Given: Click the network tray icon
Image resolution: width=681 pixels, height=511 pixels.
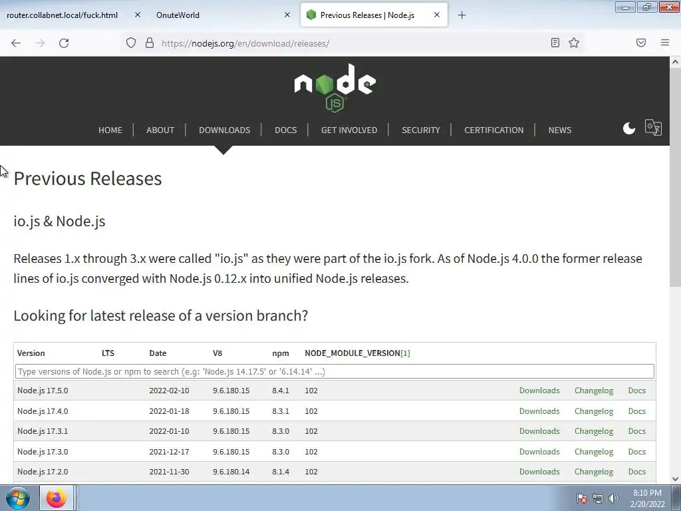Looking at the screenshot, I should point(598,499).
